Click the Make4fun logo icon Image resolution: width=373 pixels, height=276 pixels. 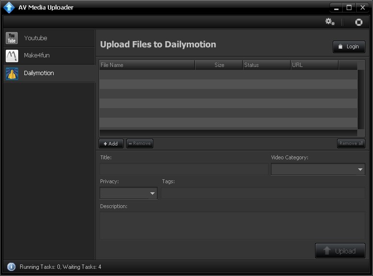click(x=12, y=56)
